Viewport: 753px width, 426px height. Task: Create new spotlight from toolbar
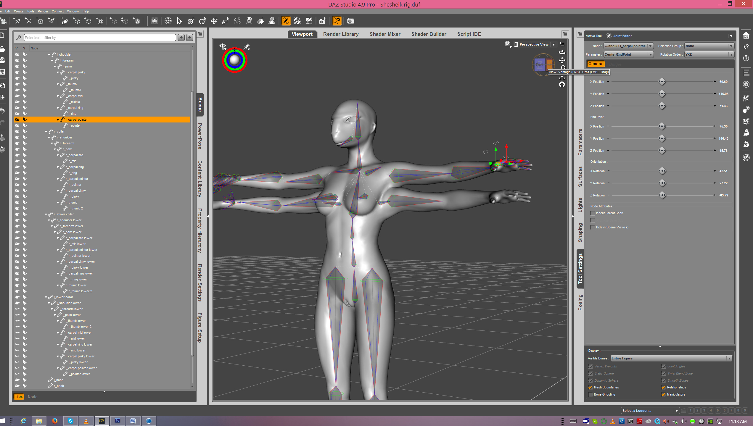(x=52, y=21)
